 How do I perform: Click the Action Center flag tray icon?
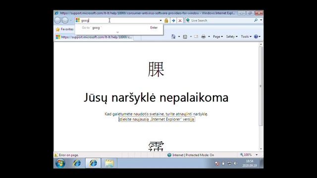[217, 163]
